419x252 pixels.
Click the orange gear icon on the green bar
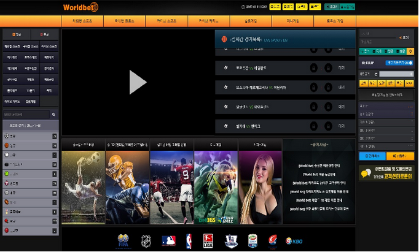[410, 51]
